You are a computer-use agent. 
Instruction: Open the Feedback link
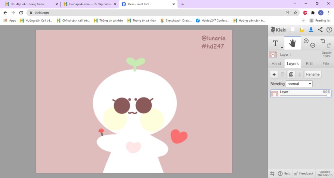pyautogui.click(x=304, y=173)
